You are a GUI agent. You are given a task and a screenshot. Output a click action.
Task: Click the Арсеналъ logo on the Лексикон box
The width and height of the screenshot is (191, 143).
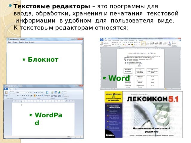pos(110,135)
